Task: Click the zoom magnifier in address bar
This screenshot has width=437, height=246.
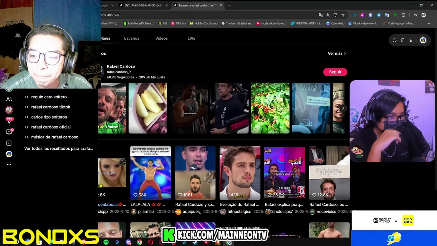Action: point(328,15)
